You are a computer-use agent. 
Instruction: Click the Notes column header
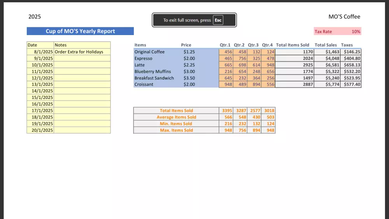(x=82, y=45)
